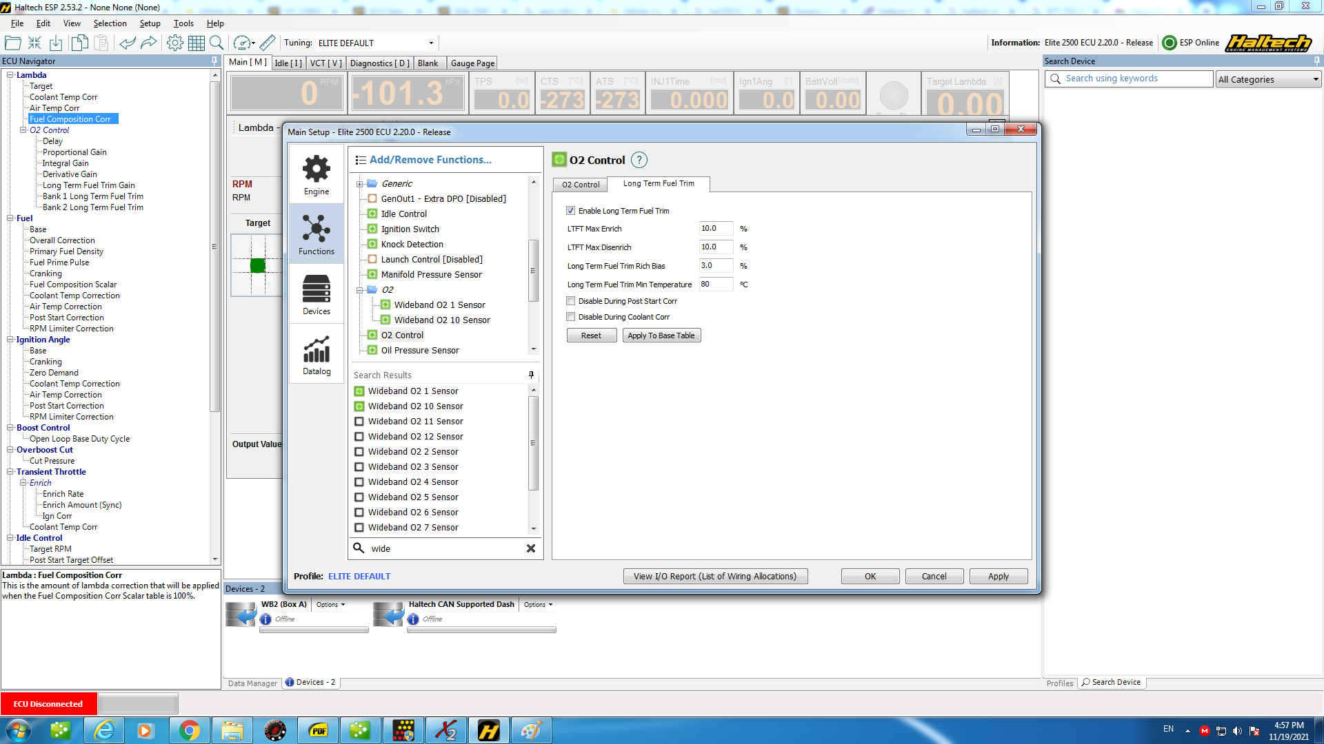The width and height of the screenshot is (1324, 744).
Task: Collapse the Transient Throttle tree node
Action: pyautogui.click(x=10, y=472)
